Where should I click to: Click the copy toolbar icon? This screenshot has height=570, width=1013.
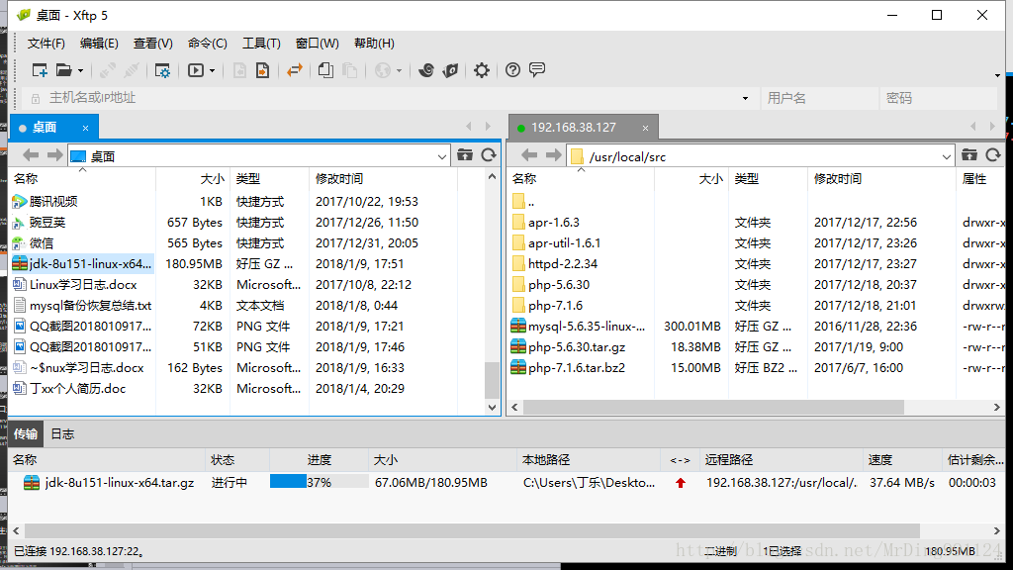(x=325, y=70)
